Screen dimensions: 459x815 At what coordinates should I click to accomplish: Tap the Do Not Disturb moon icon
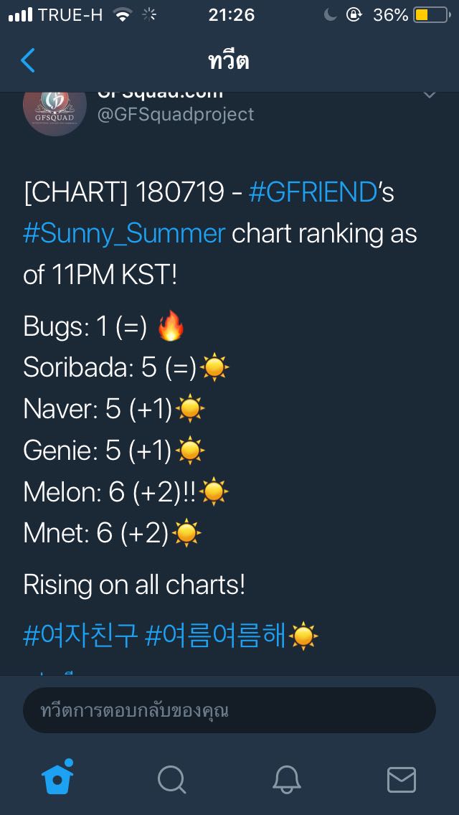click(x=330, y=15)
